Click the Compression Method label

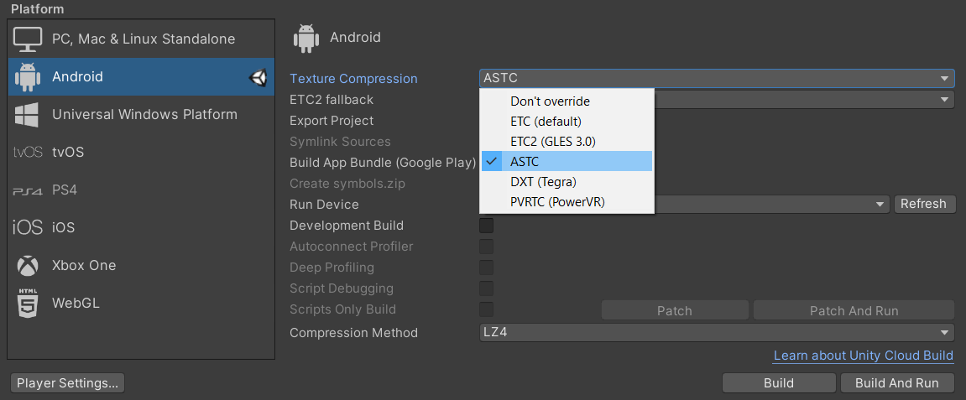tap(353, 333)
